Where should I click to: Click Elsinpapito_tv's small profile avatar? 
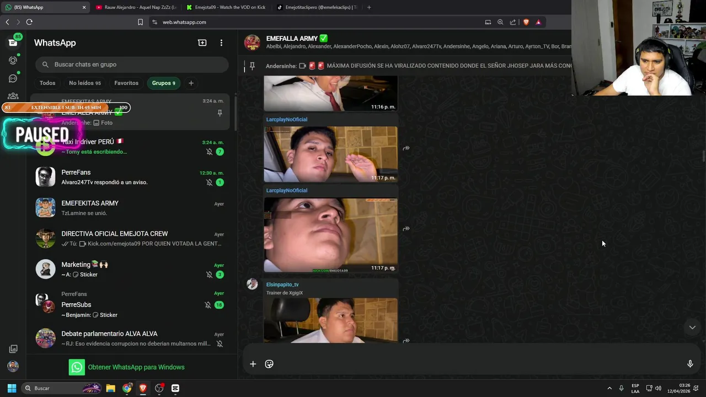[252, 284]
